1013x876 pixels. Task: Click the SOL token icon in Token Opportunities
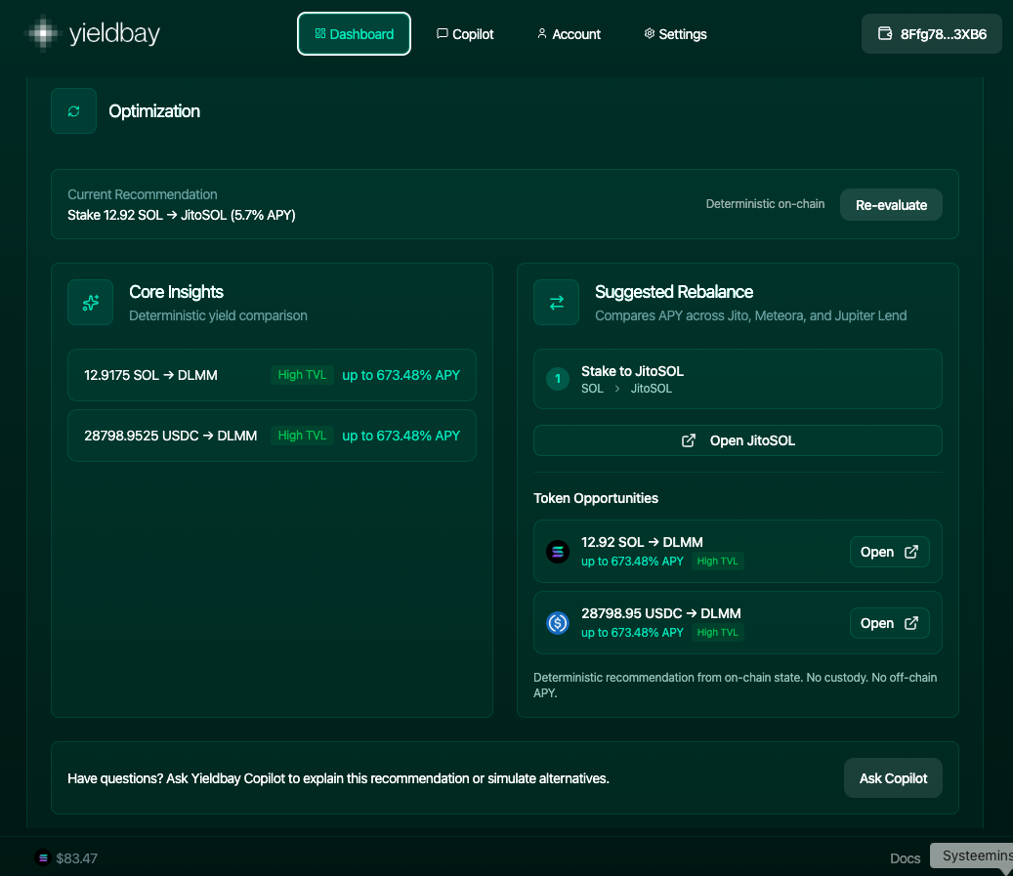pyautogui.click(x=558, y=552)
